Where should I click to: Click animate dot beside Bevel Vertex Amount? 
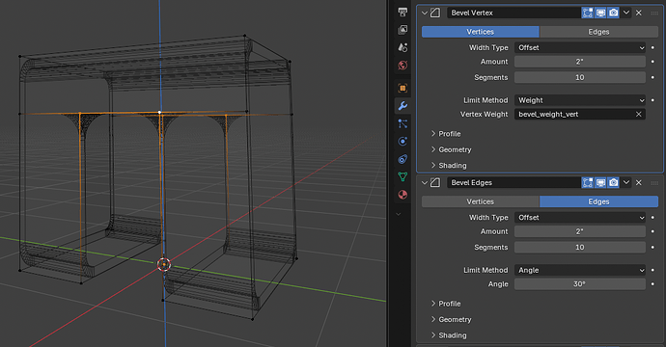click(652, 62)
